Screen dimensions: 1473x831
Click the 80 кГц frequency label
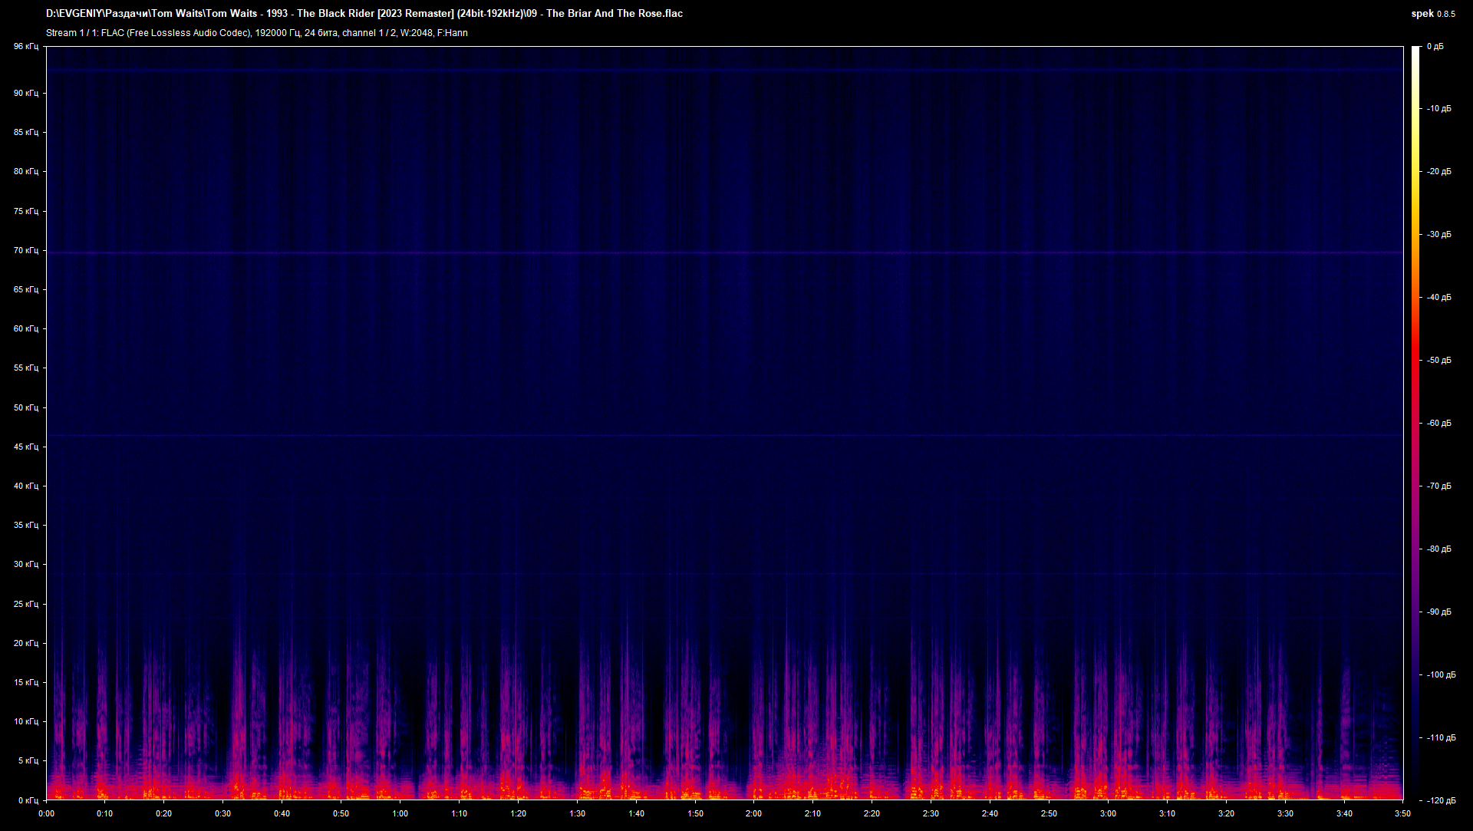[x=25, y=172]
